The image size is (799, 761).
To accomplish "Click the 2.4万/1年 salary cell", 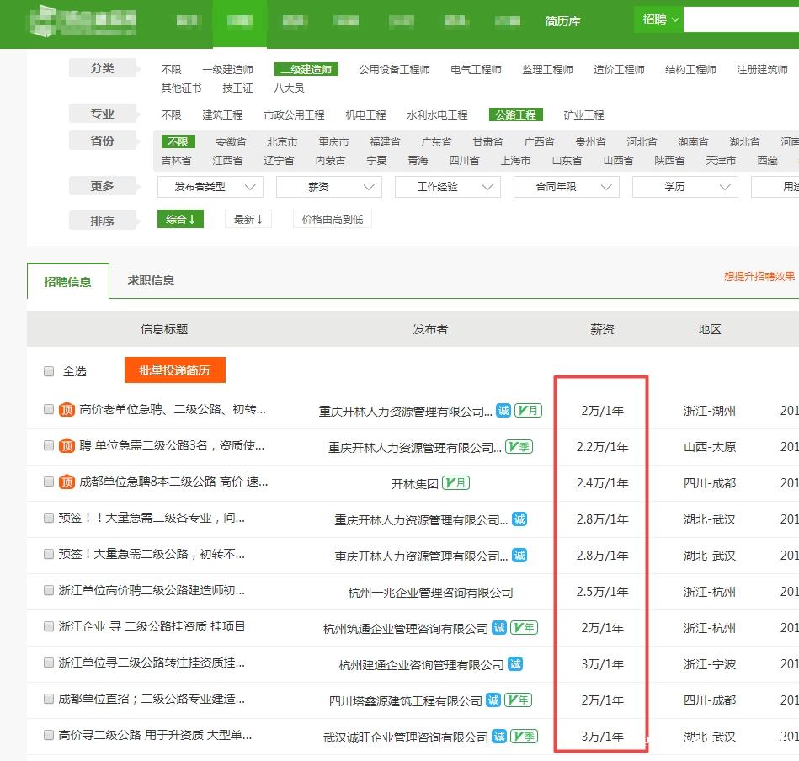I will [x=602, y=483].
